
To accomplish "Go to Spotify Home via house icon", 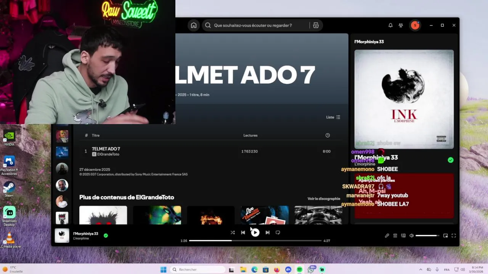I will (x=194, y=25).
